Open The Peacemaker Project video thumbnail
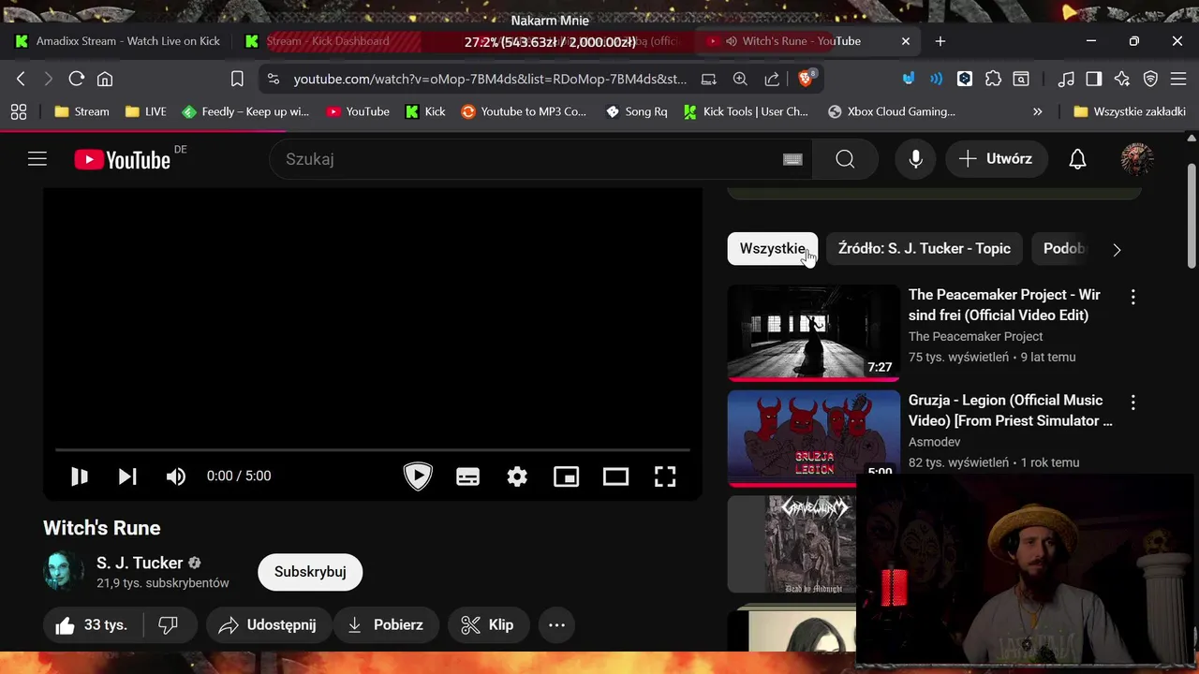Viewport: 1199px width, 674px height. pos(813,332)
